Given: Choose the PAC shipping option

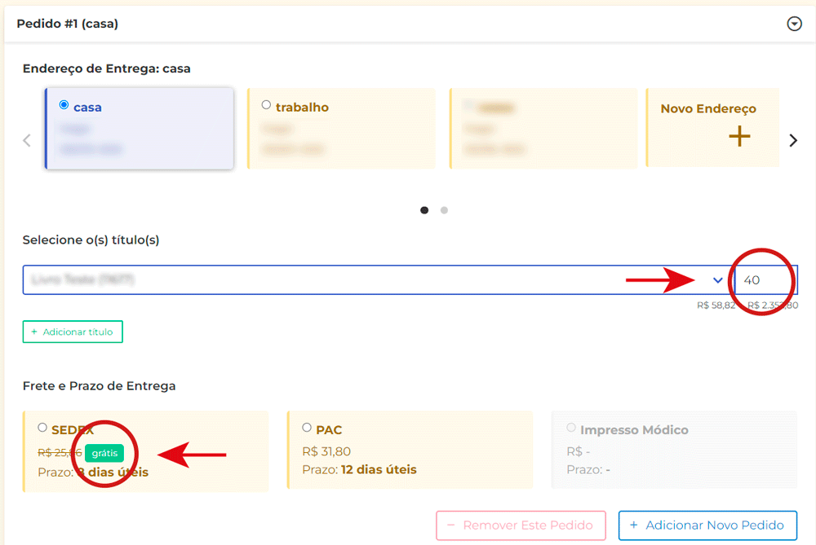Looking at the screenshot, I should [308, 427].
